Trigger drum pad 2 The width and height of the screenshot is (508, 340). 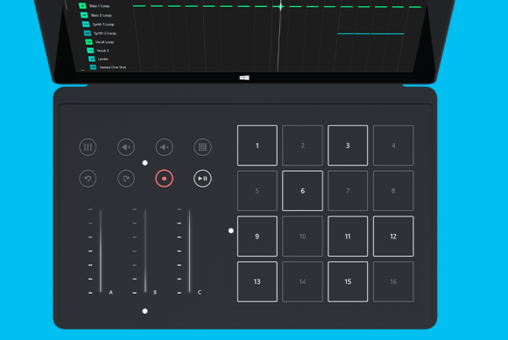click(x=302, y=145)
